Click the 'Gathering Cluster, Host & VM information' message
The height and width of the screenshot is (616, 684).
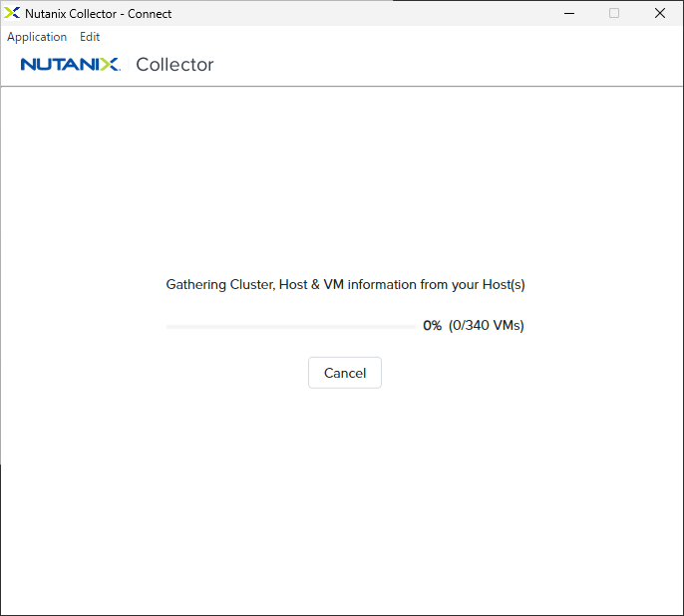tap(345, 285)
